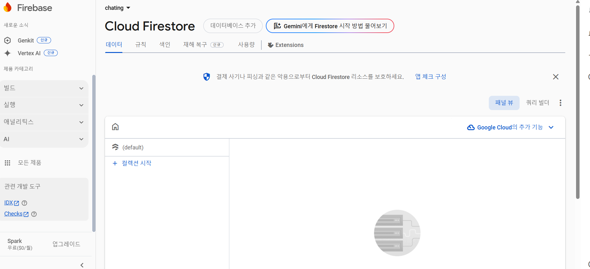Click the Genkit 신규 badge

coord(44,40)
